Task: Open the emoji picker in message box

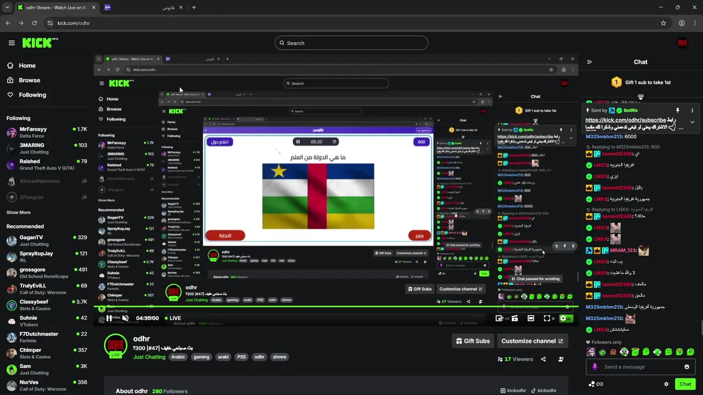Action: (687, 367)
